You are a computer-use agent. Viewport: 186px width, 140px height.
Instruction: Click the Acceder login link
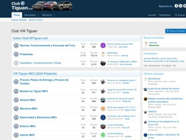coord(152,15)
